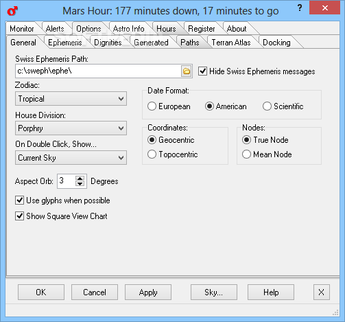Decrease Aspect Orb with down arrow
Image resolution: width=345 pixels, height=322 pixels.
click(x=80, y=184)
